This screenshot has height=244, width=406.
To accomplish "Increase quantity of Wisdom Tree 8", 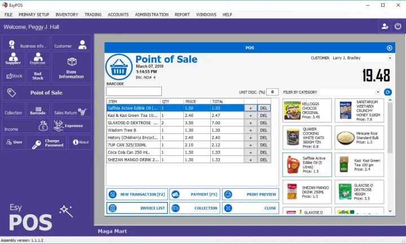I will pyautogui.click(x=250, y=130).
